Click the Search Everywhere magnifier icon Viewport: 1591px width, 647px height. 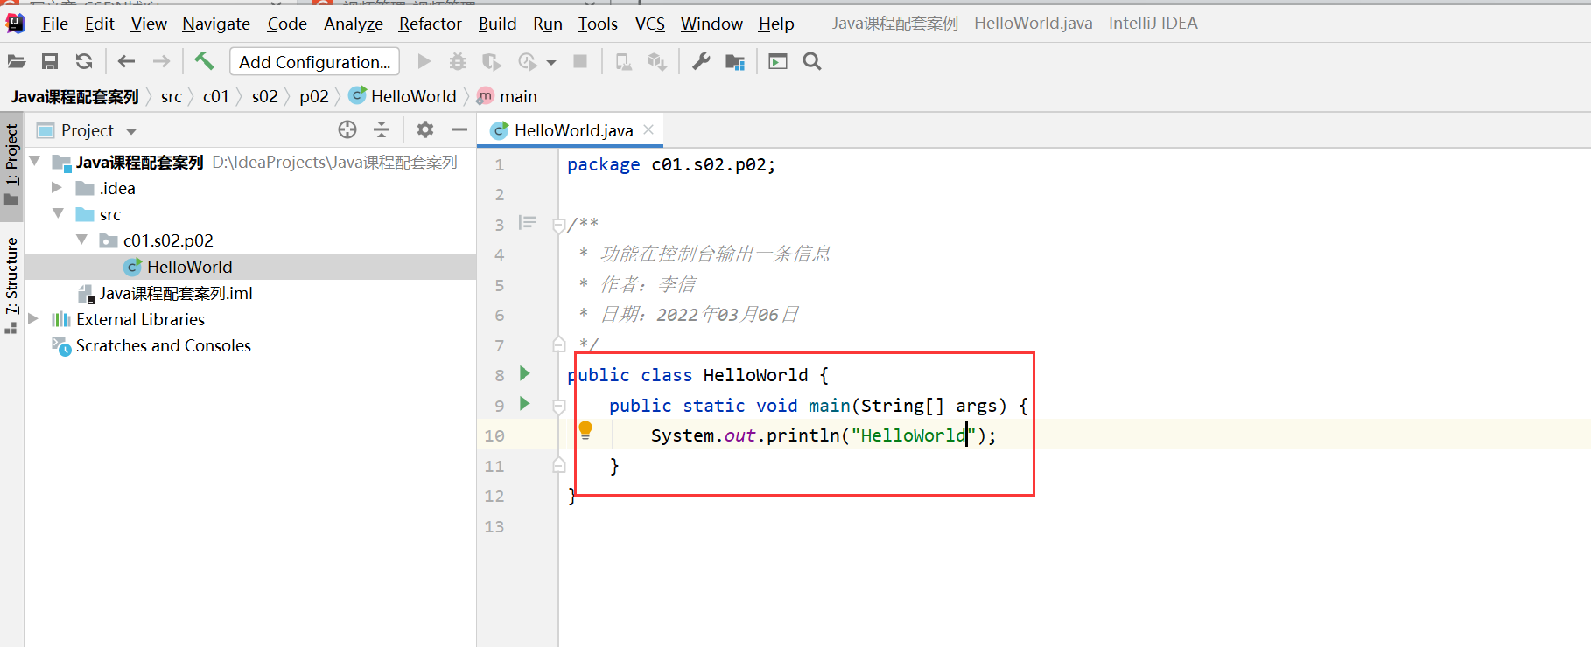click(x=812, y=61)
